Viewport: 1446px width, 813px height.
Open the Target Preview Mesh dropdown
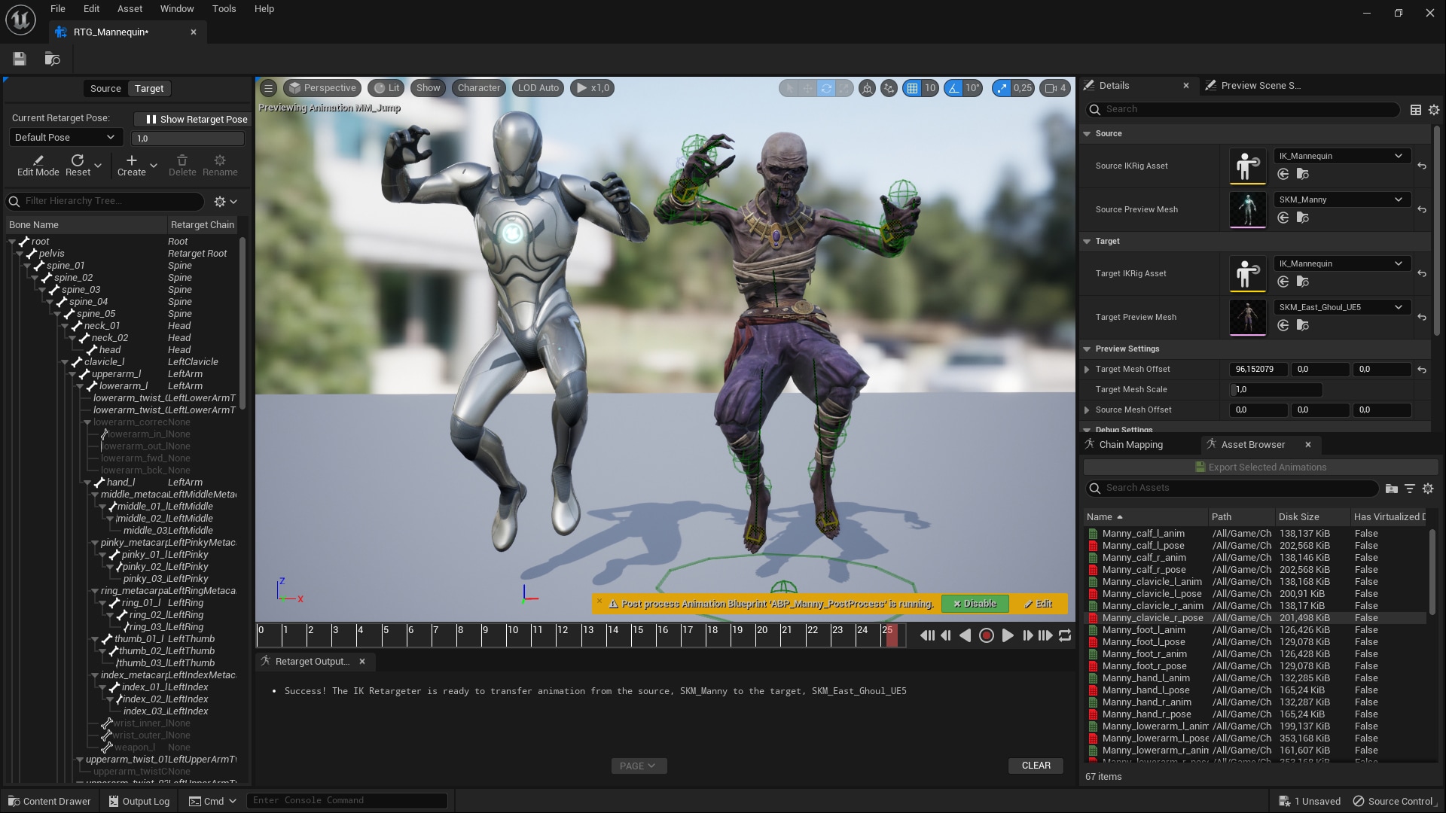(x=1341, y=307)
